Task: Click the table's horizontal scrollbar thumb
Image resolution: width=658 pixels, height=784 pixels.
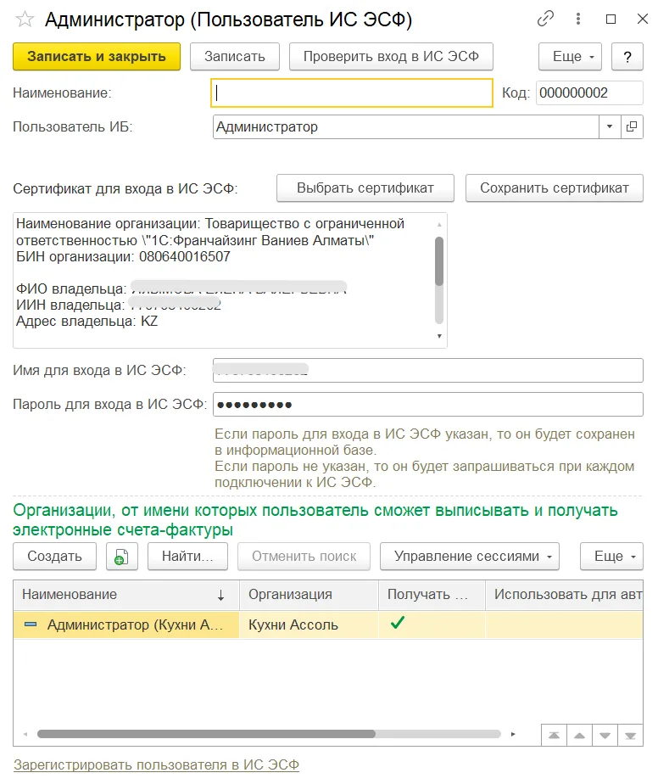Action: [x=206, y=734]
